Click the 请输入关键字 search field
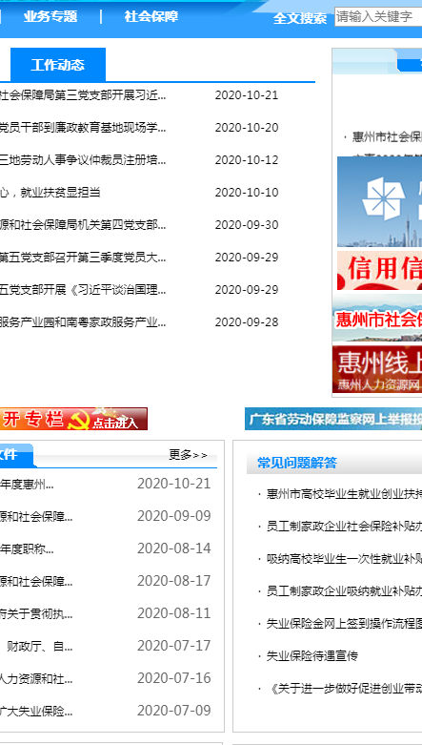Viewport: 422px width, 745px height. click(x=378, y=17)
